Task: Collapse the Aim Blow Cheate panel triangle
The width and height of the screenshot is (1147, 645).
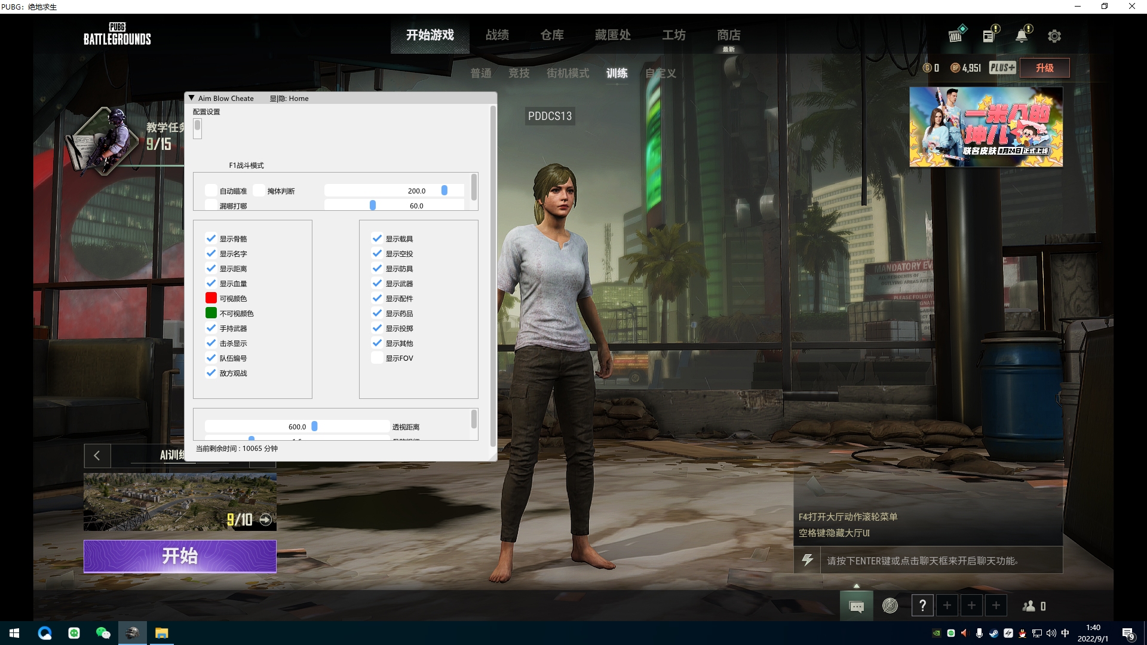Action: [191, 98]
